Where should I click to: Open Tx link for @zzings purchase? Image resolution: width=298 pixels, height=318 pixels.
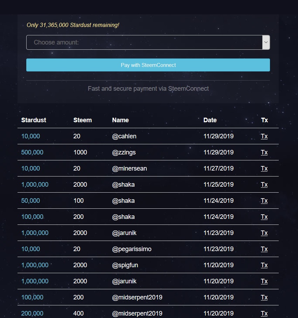point(264,152)
